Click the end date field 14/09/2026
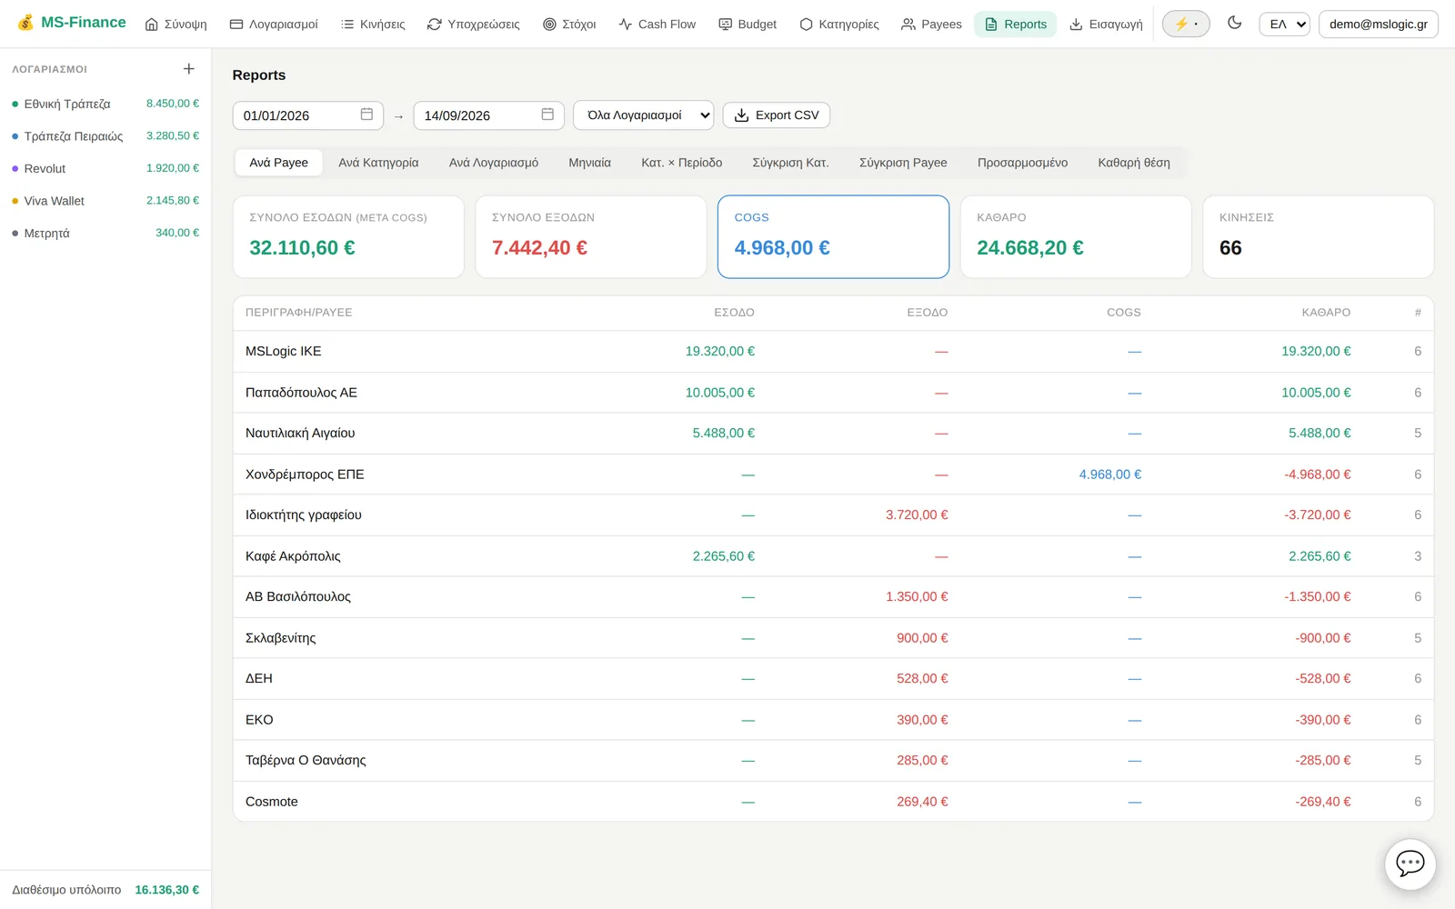 click(489, 115)
